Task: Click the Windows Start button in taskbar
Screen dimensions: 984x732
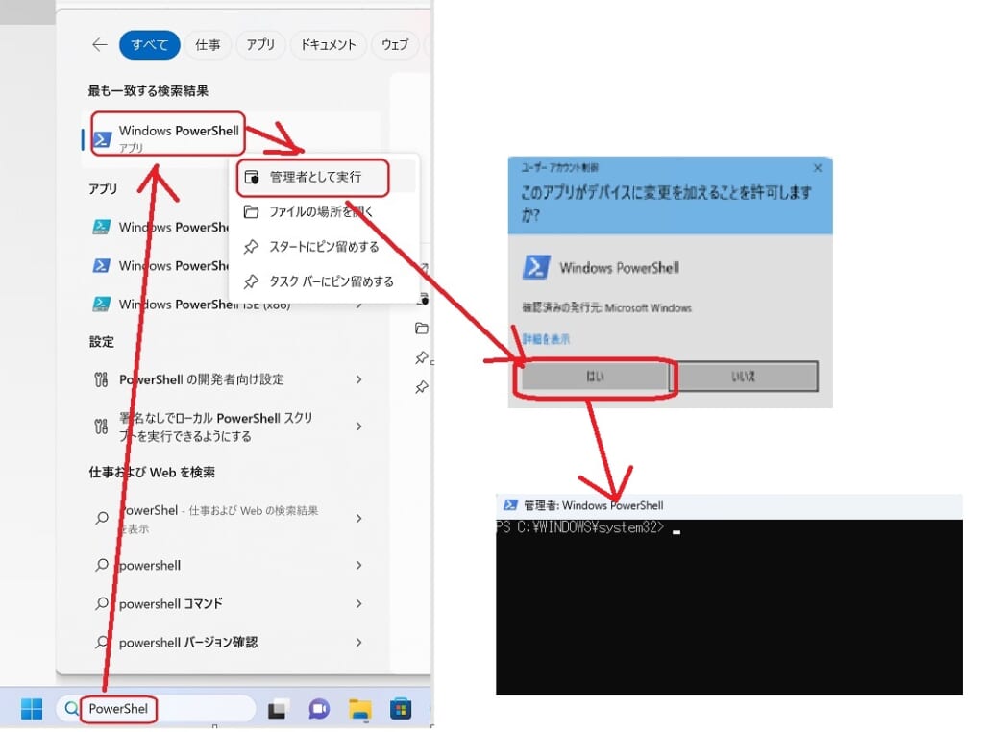Action: point(32,710)
